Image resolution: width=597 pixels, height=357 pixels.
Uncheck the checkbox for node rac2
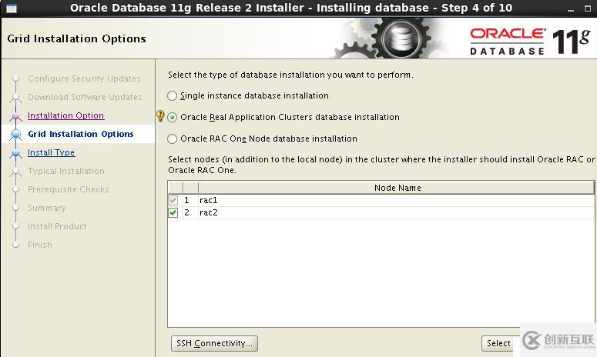[x=173, y=212]
